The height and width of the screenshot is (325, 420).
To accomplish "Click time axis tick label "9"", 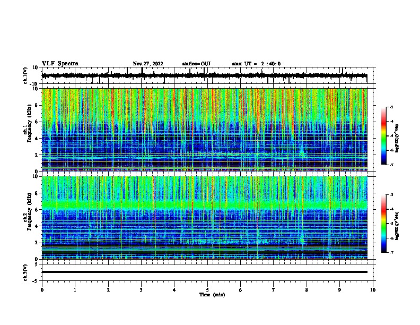I will (x=339, y=290).
